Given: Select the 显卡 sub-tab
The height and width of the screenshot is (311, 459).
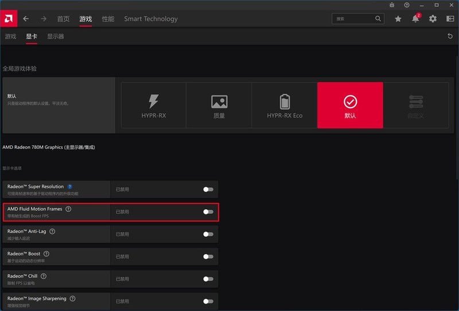Looking at the screenshot, I should click(32, 36).
